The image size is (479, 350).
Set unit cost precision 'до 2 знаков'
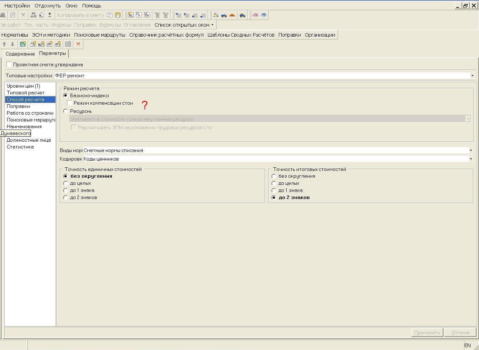[x=66, y=197]
